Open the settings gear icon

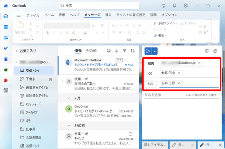pyautogui.click(x=186, y=6)
